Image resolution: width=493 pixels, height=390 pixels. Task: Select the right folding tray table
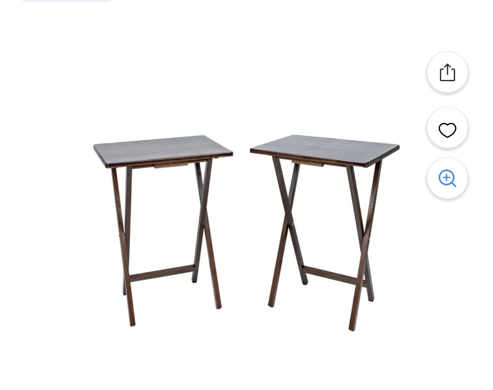pos(325,233)
